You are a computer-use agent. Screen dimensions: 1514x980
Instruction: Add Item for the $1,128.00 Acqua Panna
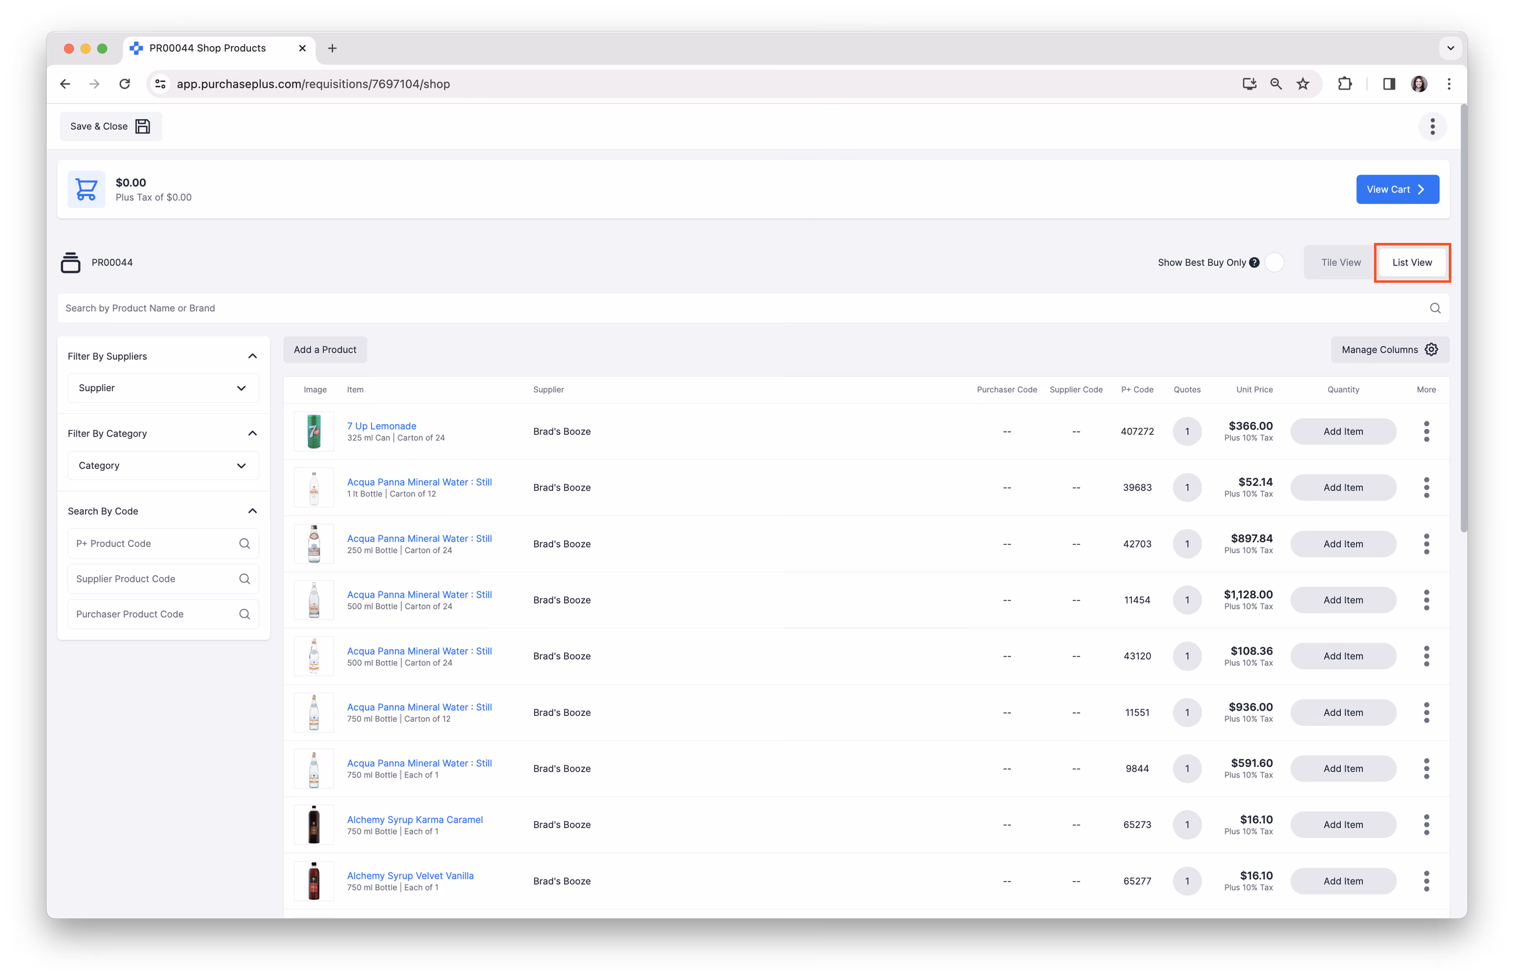point(1343,600)
